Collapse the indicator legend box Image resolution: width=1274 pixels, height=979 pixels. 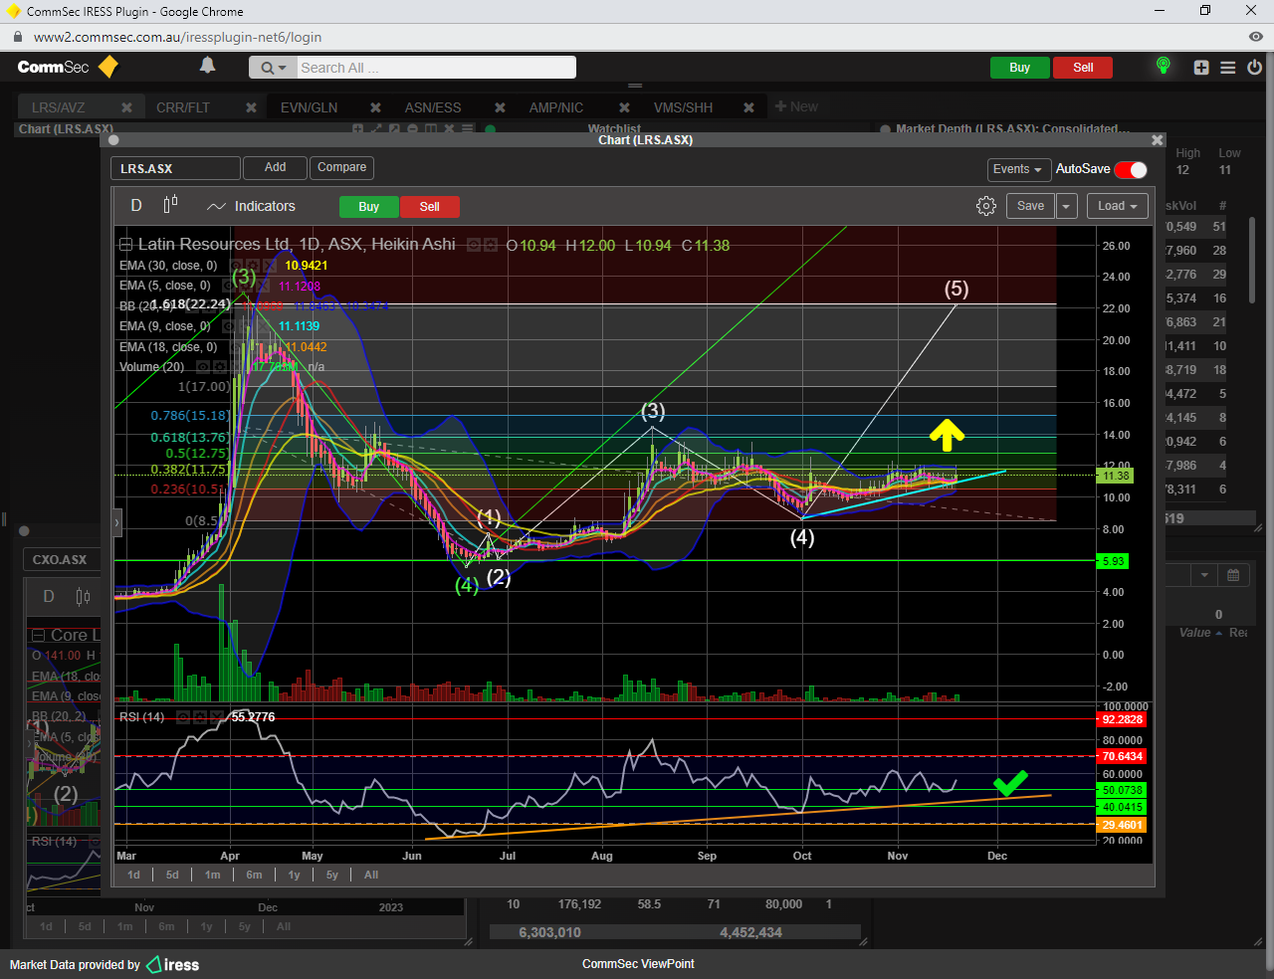coord(125,245)
